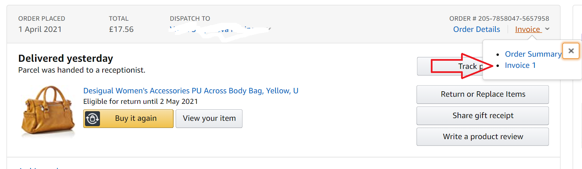The image size is (582, 169).
Task: Click the Share gift receipt button
Action: [x=482, y=116]
